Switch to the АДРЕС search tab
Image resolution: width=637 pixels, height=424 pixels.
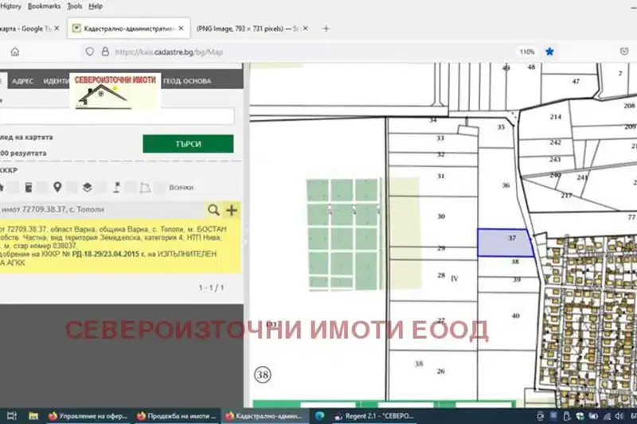point(22,81)
